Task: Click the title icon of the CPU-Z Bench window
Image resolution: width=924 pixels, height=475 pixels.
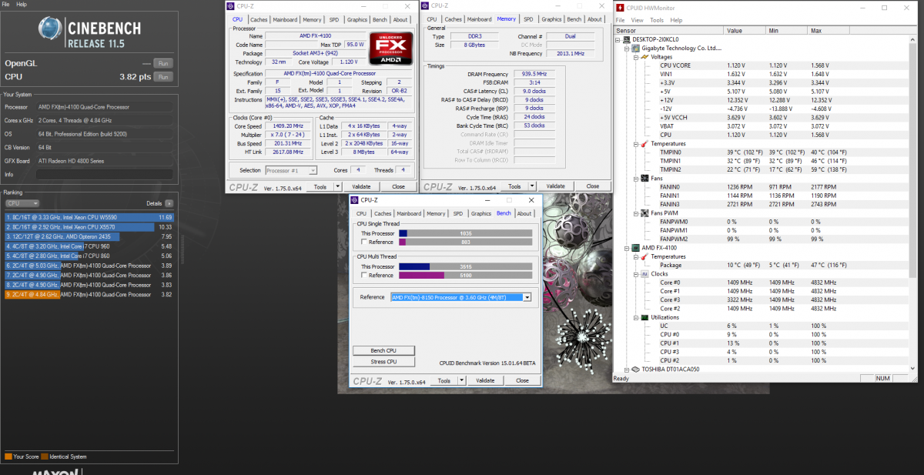Action: click(x=354, y=200)
